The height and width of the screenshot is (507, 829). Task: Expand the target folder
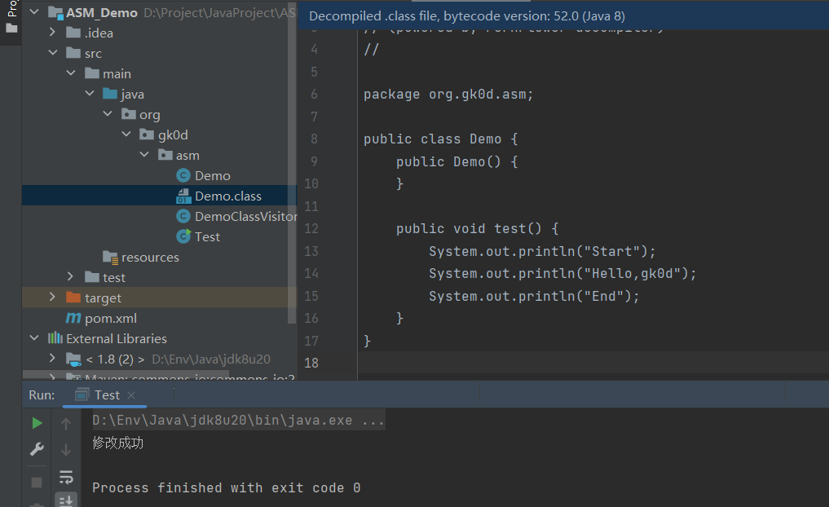[x=52, y=298]
